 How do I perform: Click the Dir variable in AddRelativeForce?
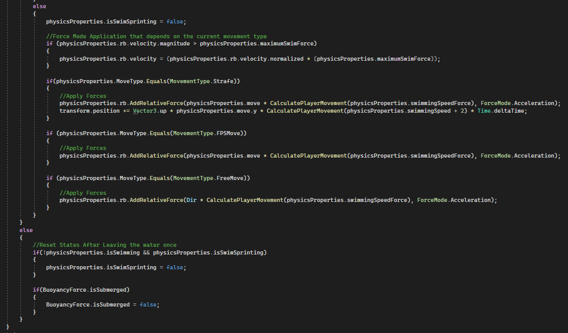(191, 200)
